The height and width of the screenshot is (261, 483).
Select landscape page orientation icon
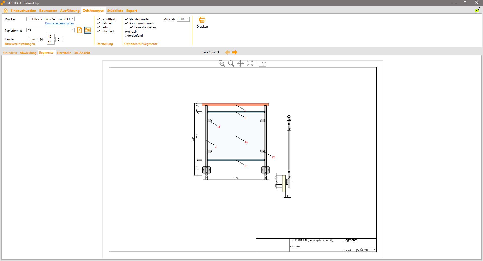click(88, 30)
